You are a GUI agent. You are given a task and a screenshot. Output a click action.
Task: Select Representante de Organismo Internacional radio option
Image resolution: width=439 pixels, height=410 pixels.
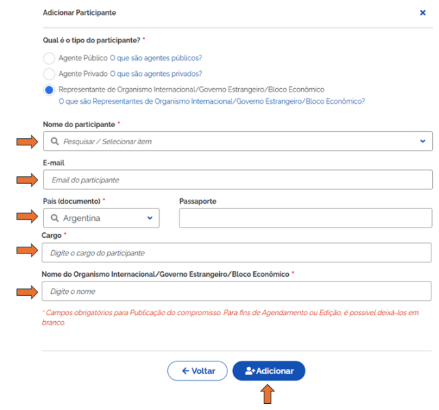point(49,90)
